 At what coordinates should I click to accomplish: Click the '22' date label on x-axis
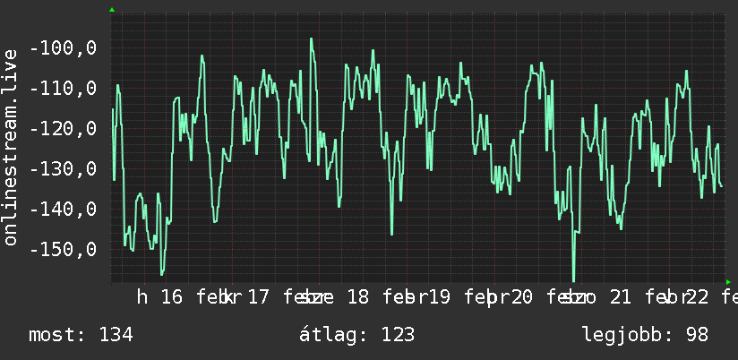coord(698,297)
